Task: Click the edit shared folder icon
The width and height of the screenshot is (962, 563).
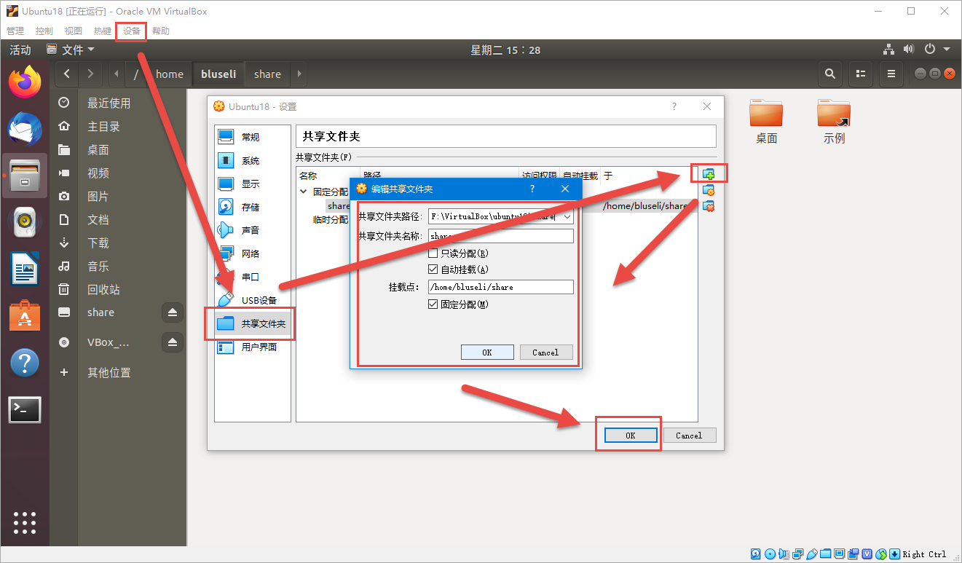Action: tap(709, 190)
